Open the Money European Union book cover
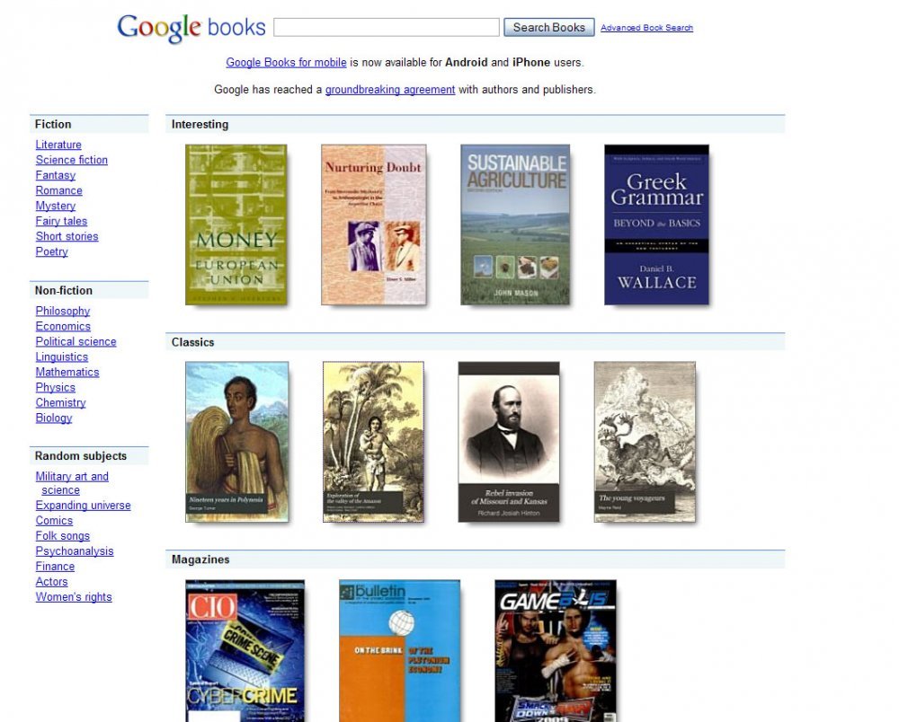 236,225
